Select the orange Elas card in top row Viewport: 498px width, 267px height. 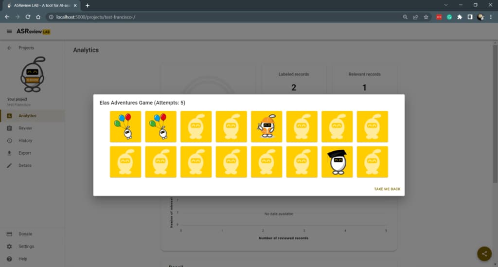tap(267, 126)
